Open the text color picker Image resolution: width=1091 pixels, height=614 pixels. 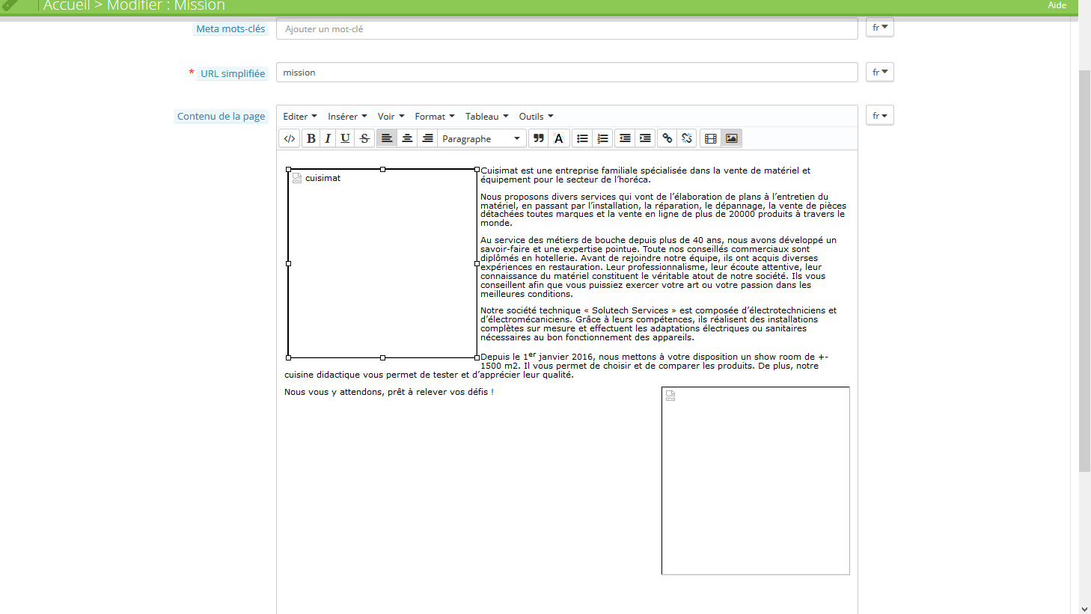(558, 138)
